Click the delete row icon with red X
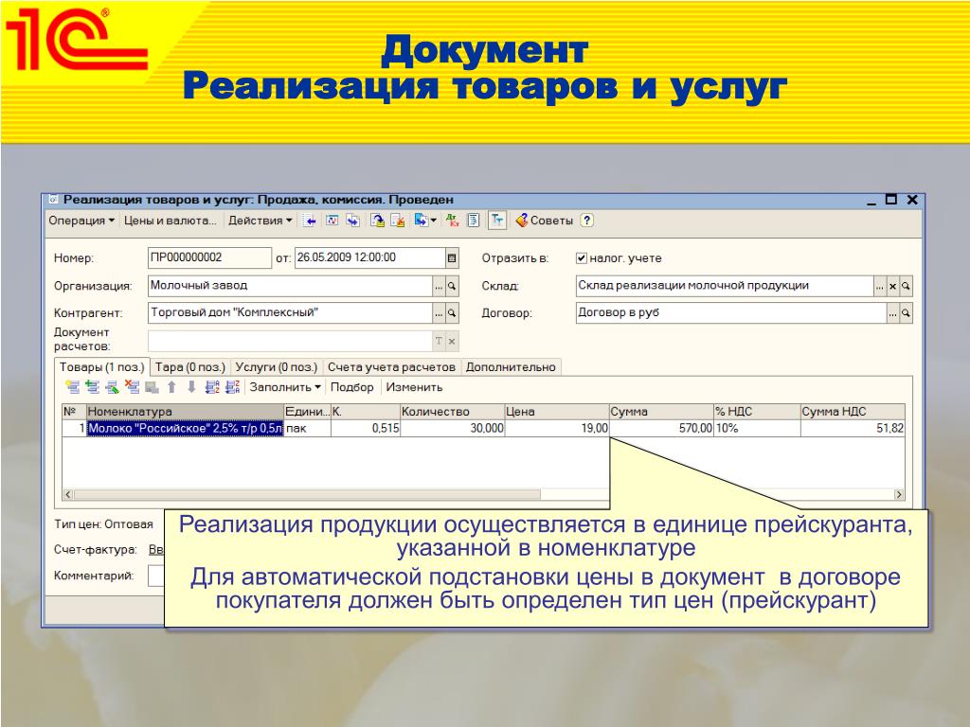Screen dimensions: 970x727 pyautogui.click(x=132, y=387)
